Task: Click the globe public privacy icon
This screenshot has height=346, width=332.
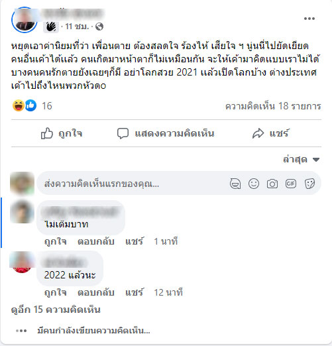Action: point(99,27)
